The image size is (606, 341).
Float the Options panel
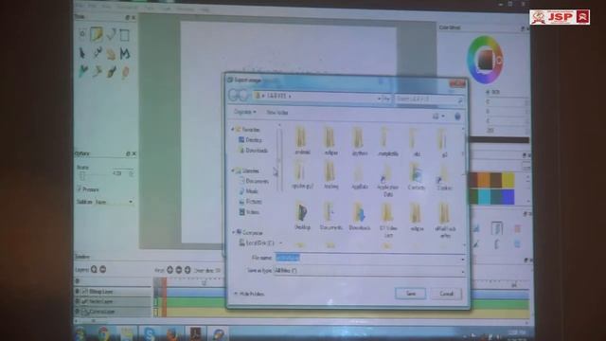[x=128, y=153]
